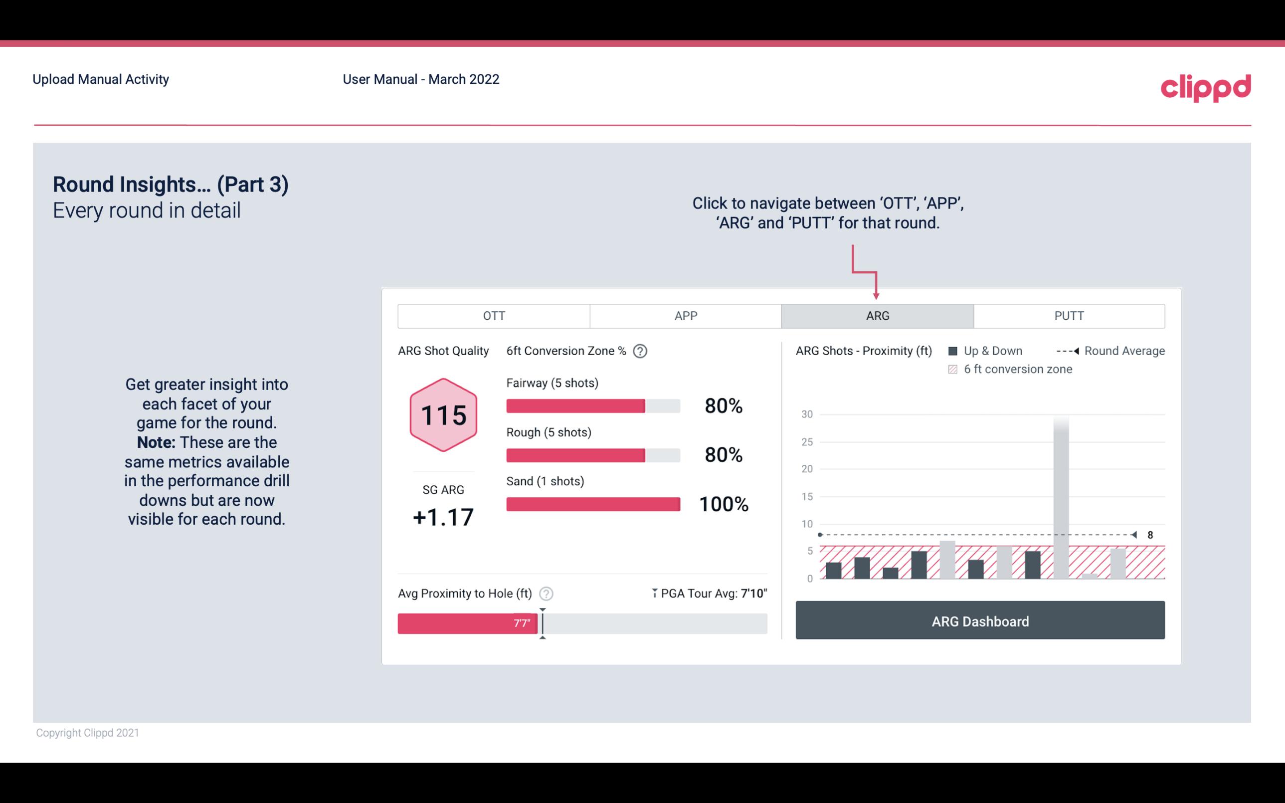Toggle the Up & Down checkbox in legend
The height and width of the screenshot is (803, 1285).
click(955, 351)
